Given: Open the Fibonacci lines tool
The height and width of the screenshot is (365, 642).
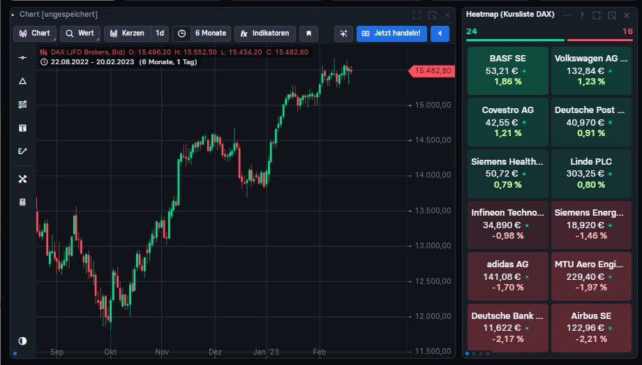Looking at the screenshot, I should [22, 105].
